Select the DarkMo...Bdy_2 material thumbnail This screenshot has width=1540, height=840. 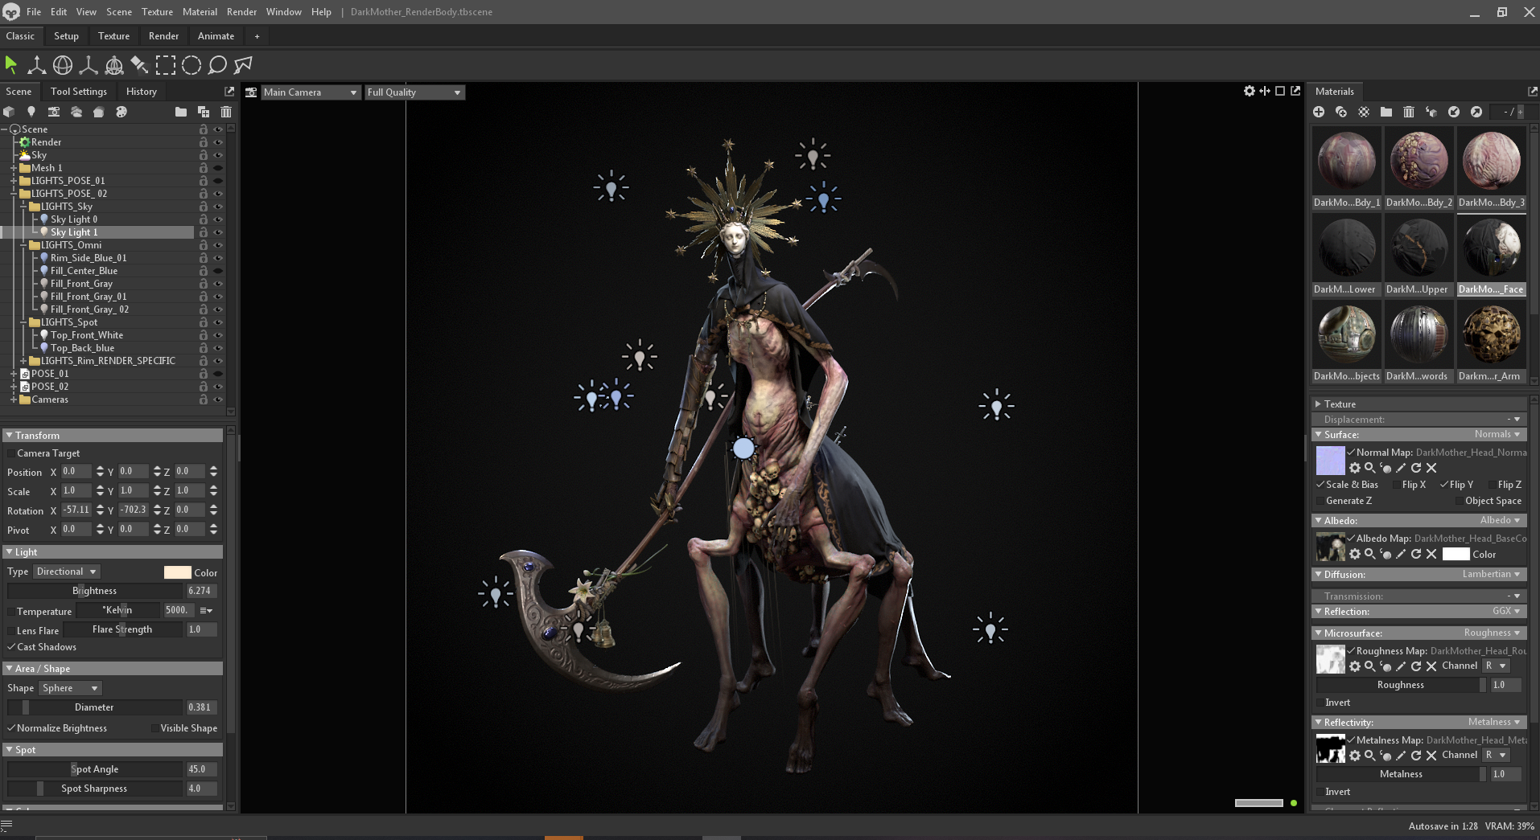click(1419, 161)
